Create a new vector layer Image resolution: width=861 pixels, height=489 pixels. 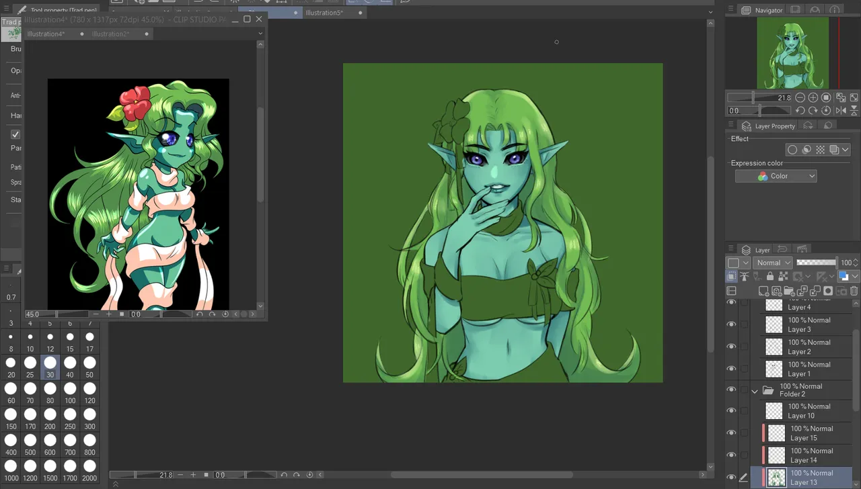pos(776,291)
